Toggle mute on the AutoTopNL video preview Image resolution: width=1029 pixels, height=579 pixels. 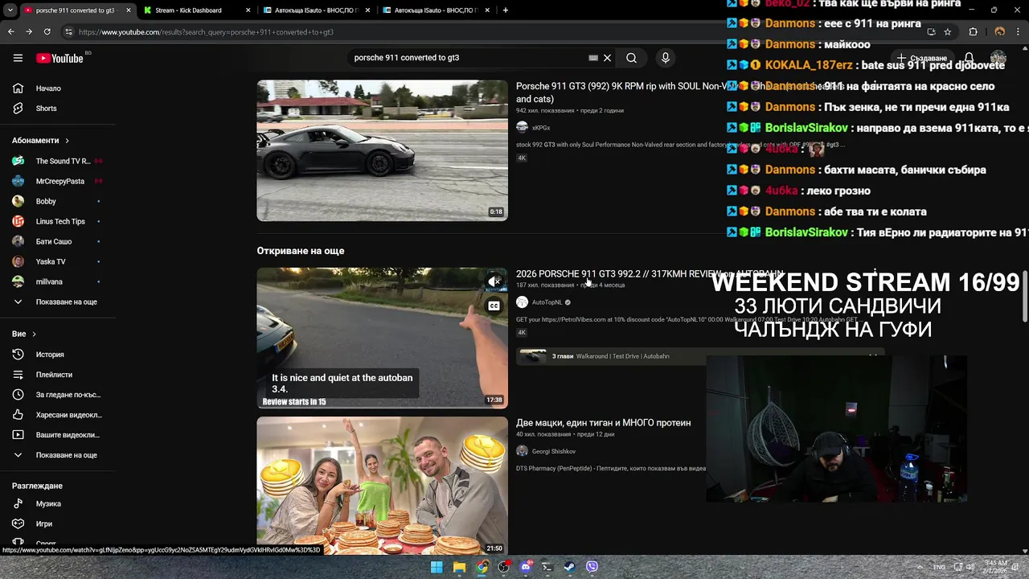(x=494, y=281)
